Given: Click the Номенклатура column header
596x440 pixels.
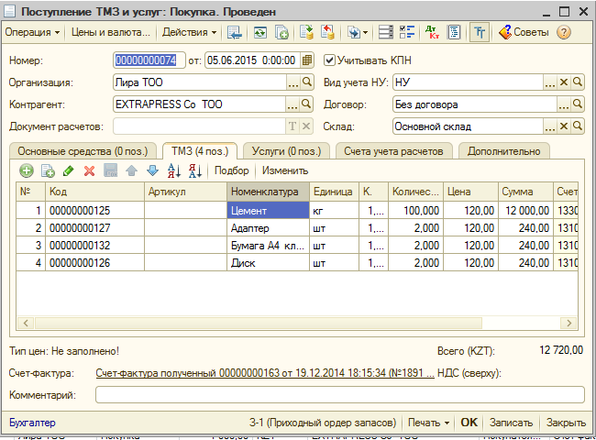Looking at the screenshot, I should coord(268,192).
